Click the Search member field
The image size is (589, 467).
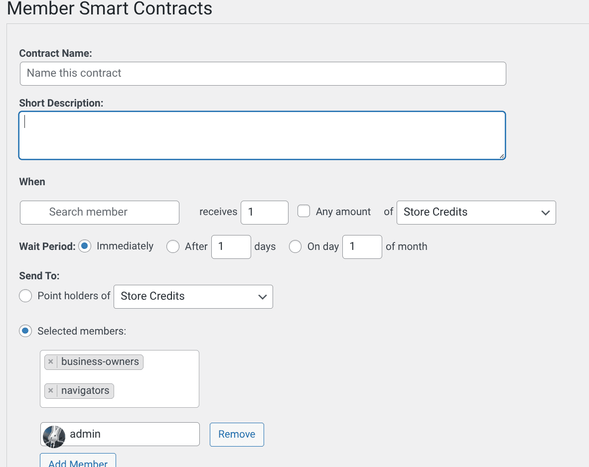pyautogui.click(x=100, y=213)
